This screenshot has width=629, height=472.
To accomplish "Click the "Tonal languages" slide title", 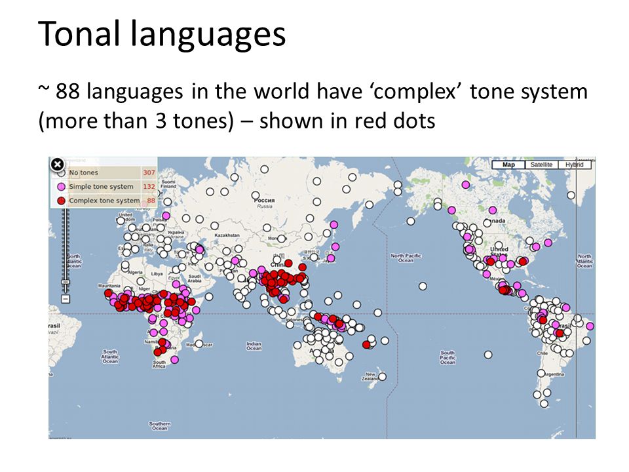I will tap(162, 33).
